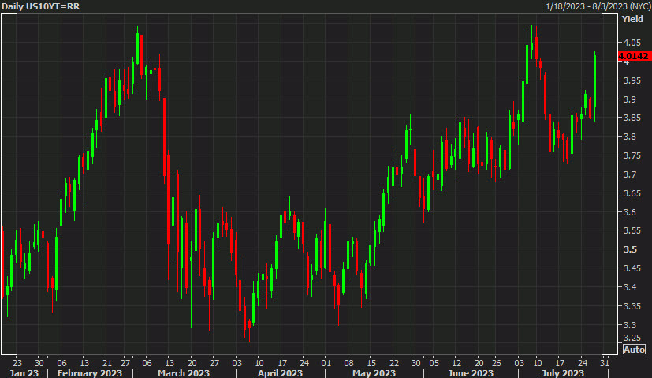The width and height of the screenshot is (652, 378).
Task: Click the 03 date tick in April
Action: (x=237, y=362)
